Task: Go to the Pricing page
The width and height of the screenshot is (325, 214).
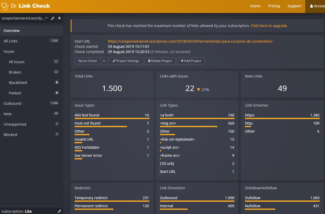Action: pyautogui.click(x=274, y=6)
